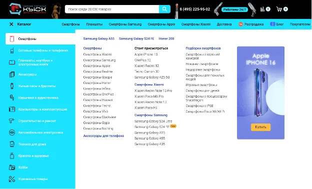Close the catalog with the X icon
This screenshot has height=189, width=312.
pos(11,24)
